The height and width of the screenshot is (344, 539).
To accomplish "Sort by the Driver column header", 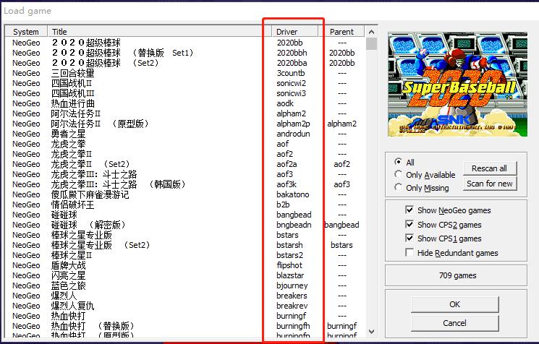I will 287,32.
